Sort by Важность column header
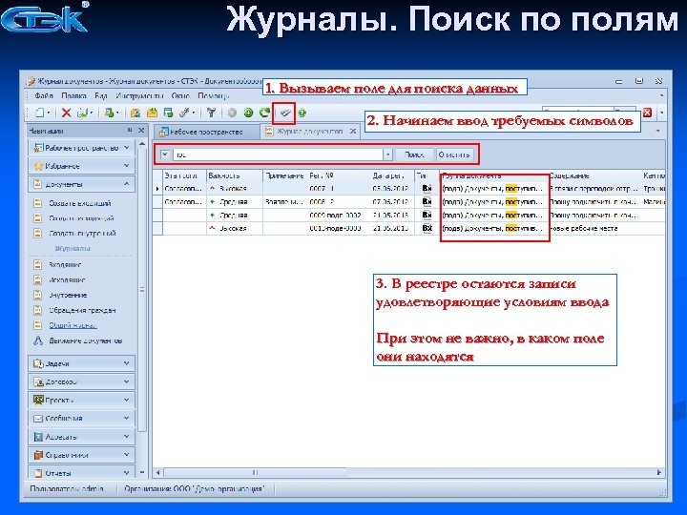 click(235, 175)
